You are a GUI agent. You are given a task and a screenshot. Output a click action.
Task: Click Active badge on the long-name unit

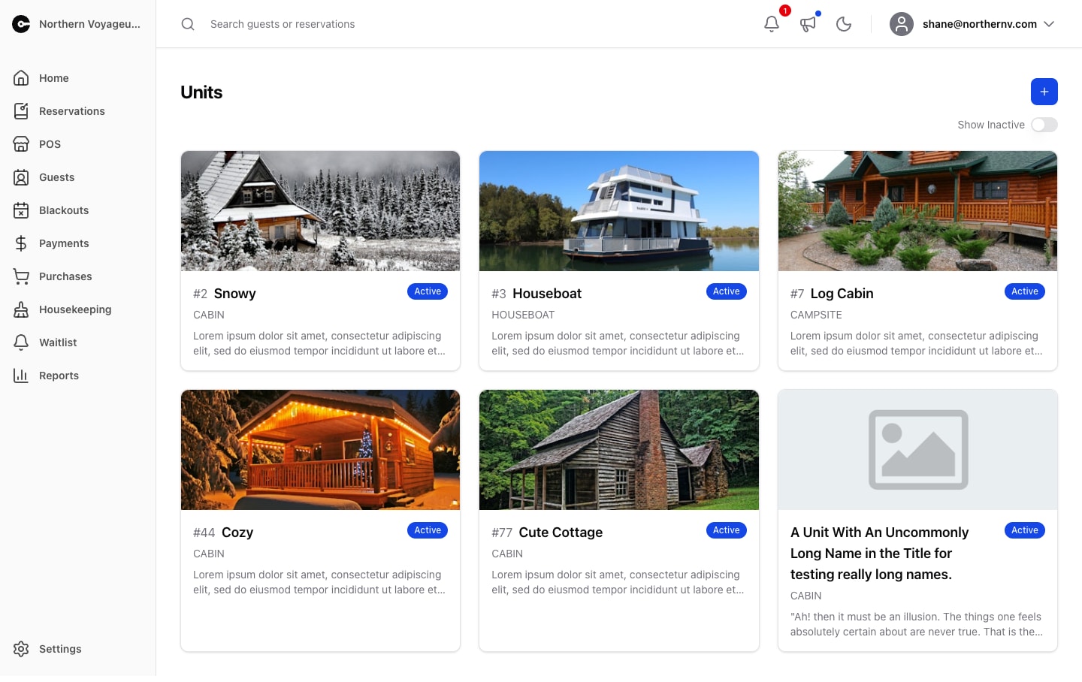(1025, 530)
